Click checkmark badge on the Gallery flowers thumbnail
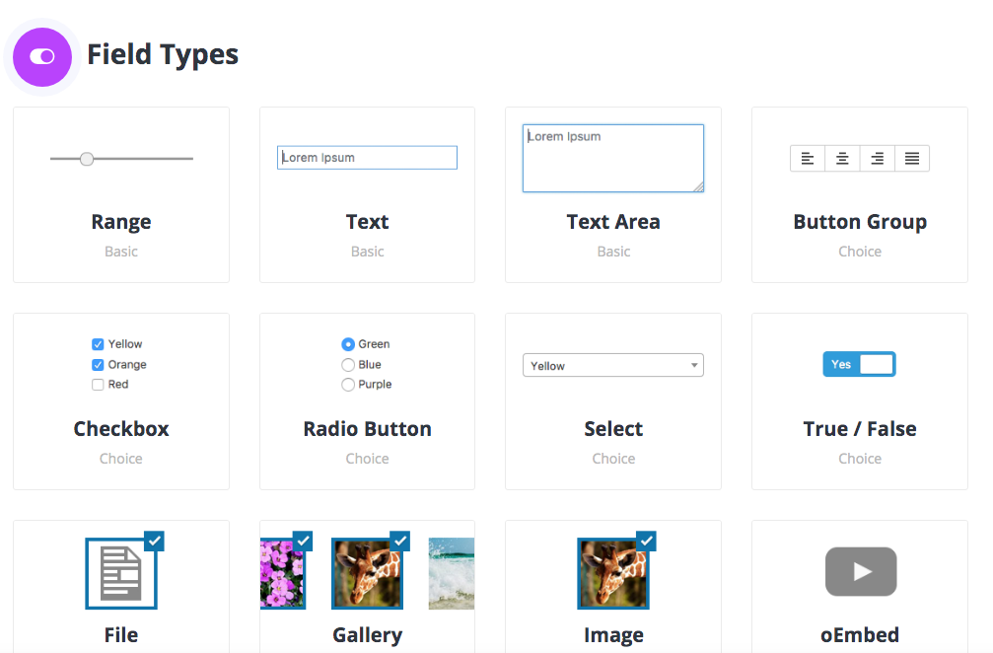The width and height of the screenshot is (993, 653). tap(303, 541)
